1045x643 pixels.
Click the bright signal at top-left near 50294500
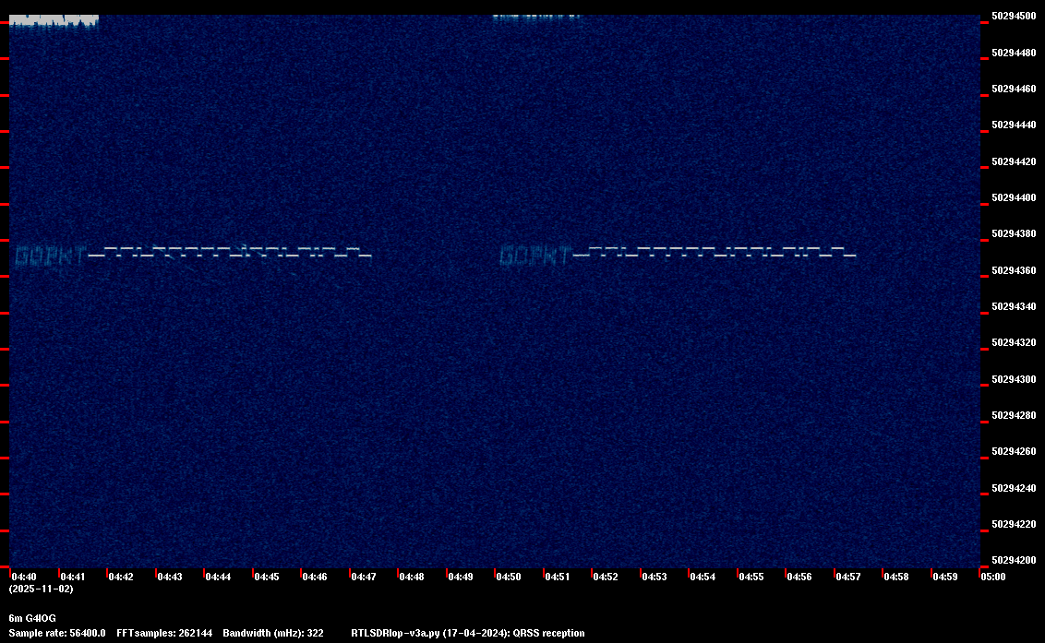(x=54, y=20)
